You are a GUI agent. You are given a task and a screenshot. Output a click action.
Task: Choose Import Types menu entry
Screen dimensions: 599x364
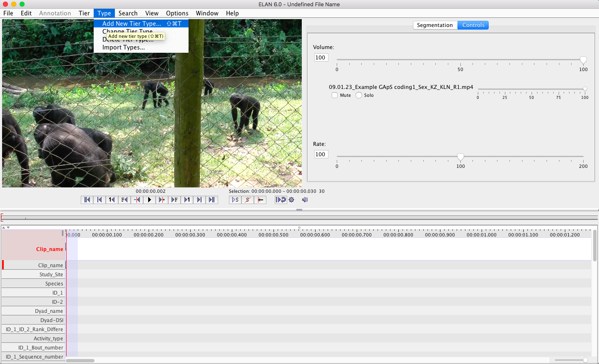click(x=141, y=47)
